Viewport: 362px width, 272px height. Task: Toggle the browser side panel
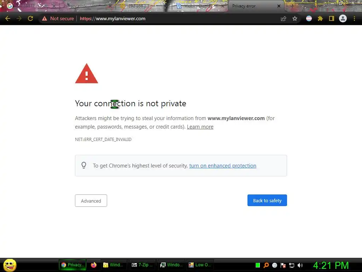click(x=332, y=18)
